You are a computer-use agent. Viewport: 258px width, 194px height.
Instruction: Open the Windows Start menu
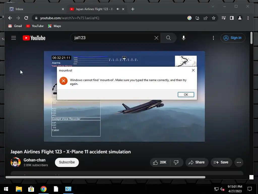6,189
